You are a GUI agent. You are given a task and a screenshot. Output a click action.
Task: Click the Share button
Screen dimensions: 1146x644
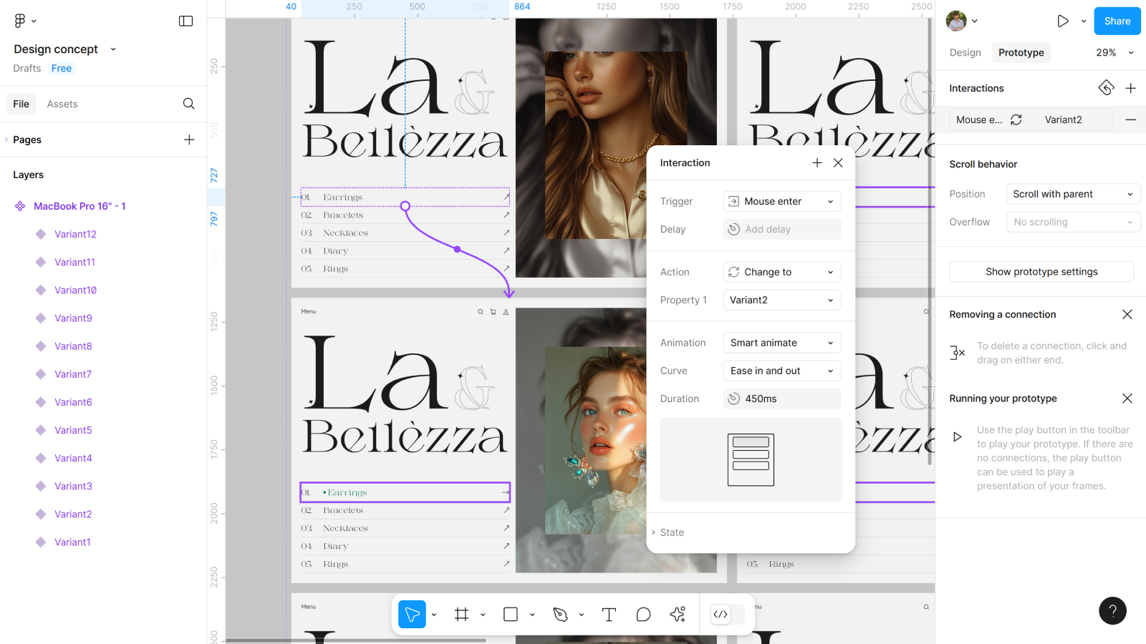pyautogui.click(x=1117, y=21)
